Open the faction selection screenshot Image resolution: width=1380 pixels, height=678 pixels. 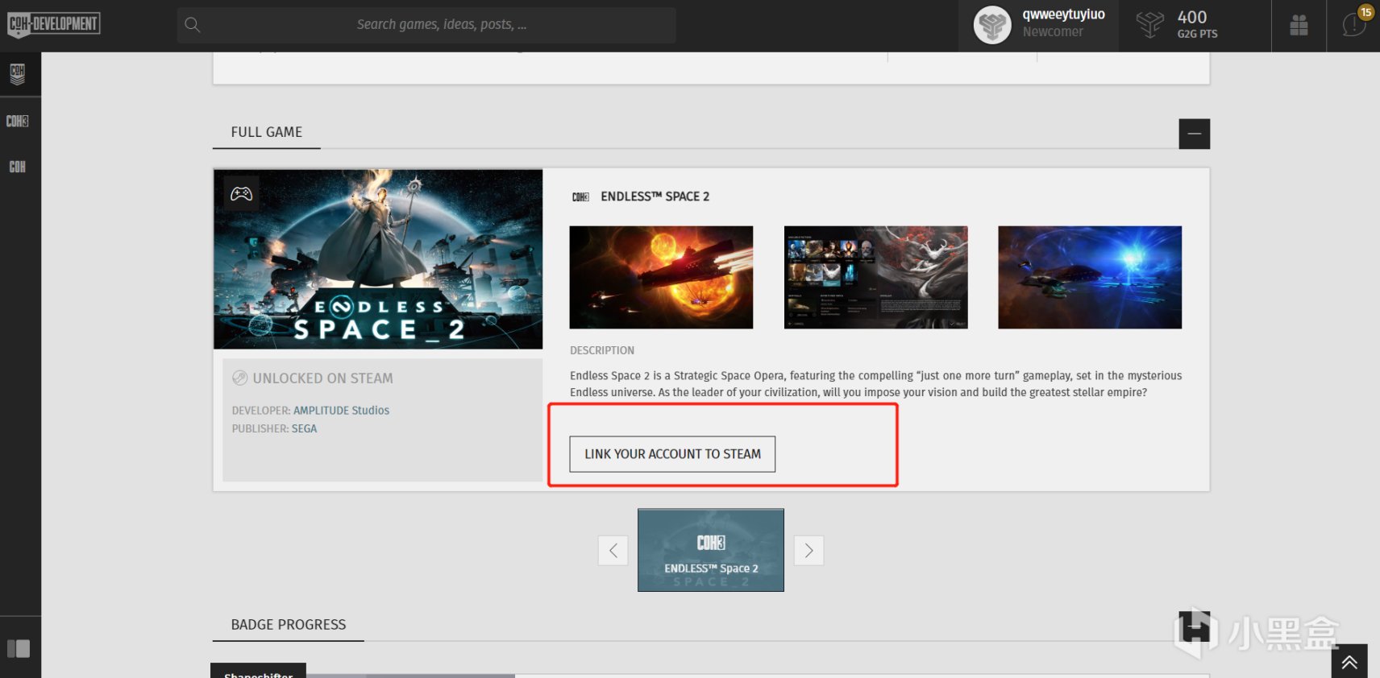(x=875, y=277)
